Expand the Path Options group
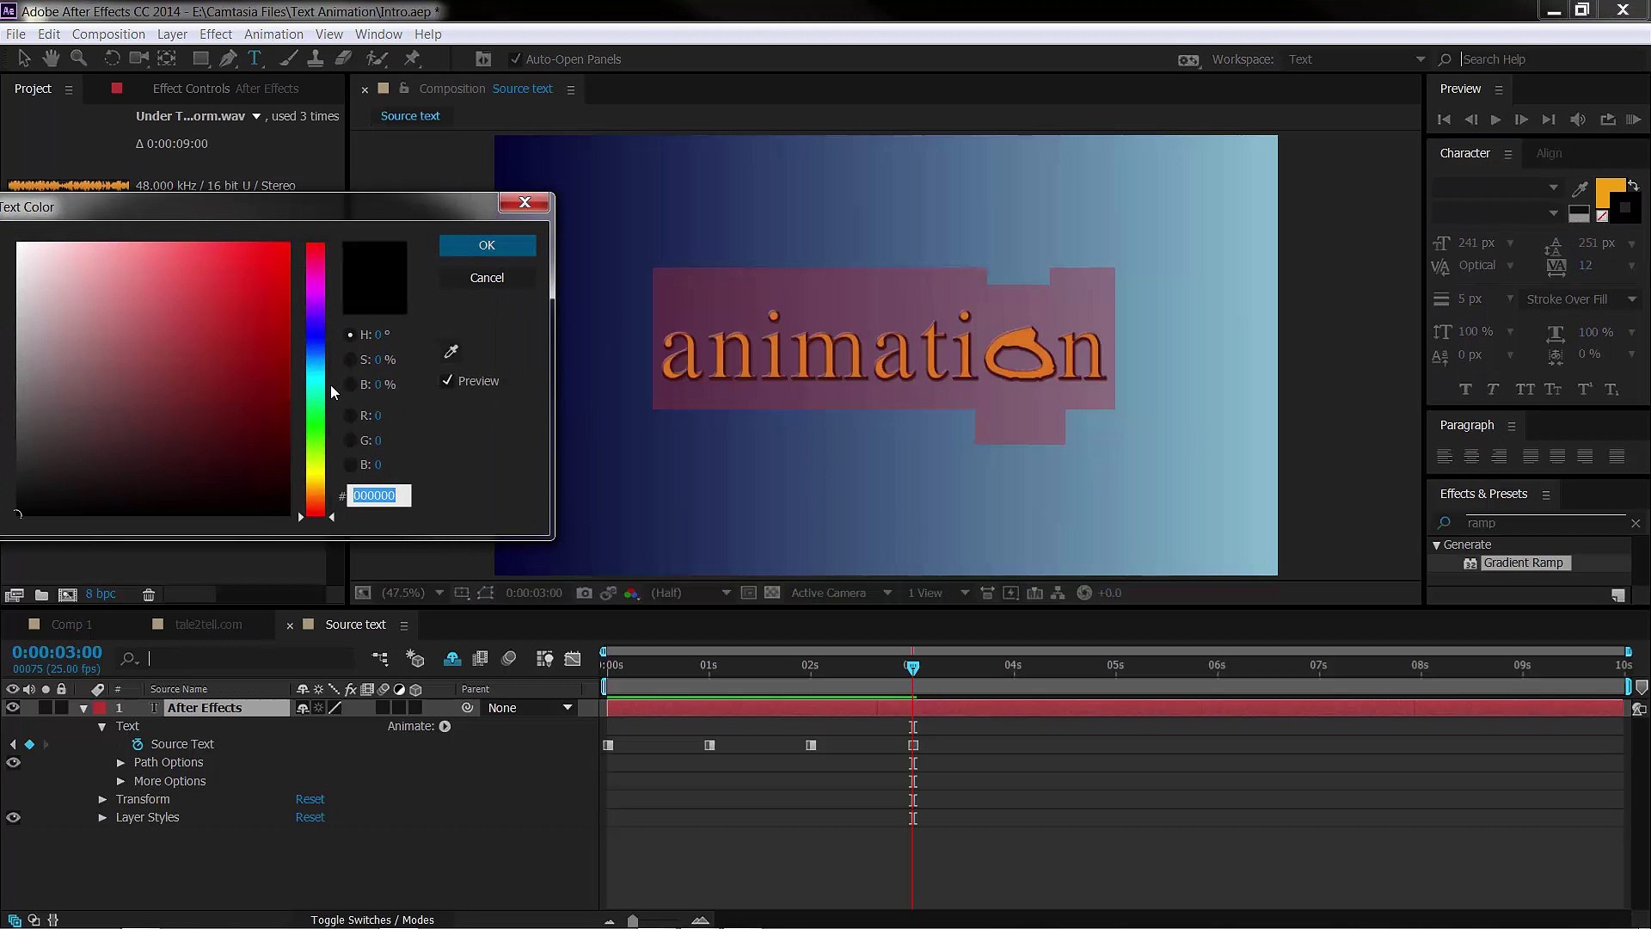 coord(121,762)
